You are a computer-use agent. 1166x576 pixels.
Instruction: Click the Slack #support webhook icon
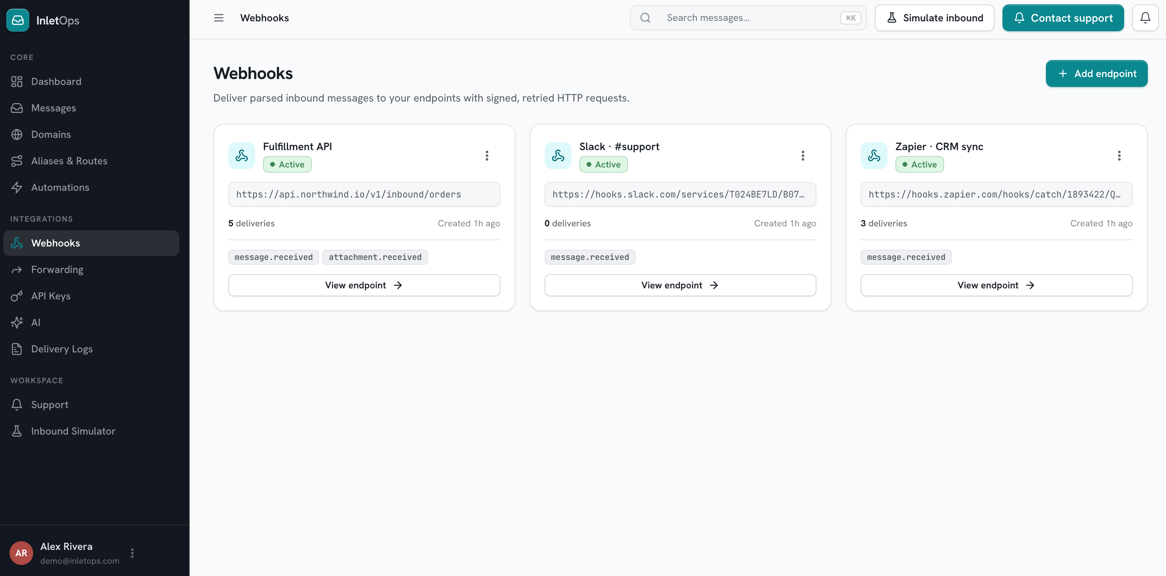pyautogui.click(x=558, y=156)
